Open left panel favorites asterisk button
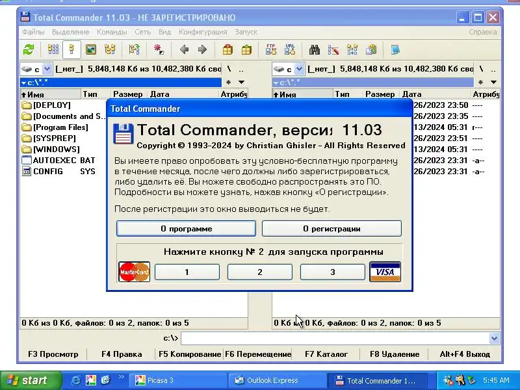520x390 pixels. tap(229, 83)
